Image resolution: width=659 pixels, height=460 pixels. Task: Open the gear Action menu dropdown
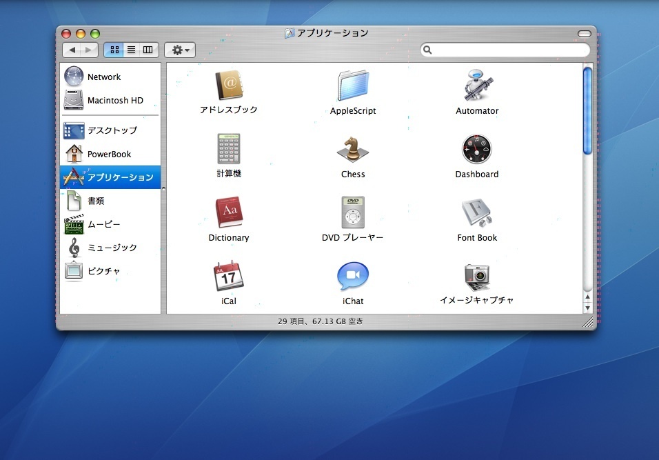[x=180, y=50]
